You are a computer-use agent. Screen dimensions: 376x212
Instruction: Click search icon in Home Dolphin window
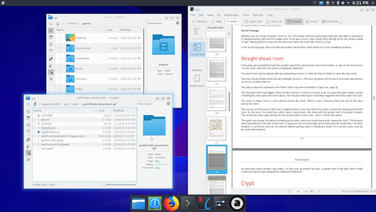coord(51,24)
